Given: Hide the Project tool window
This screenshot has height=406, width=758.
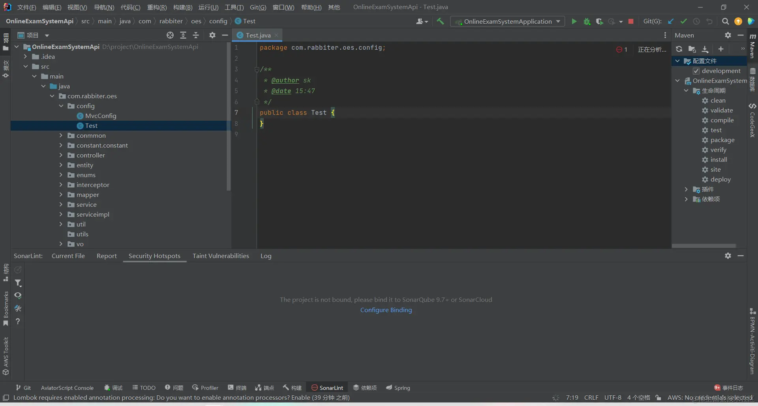Looking at the screenshot, I should [x=225, y=35].
